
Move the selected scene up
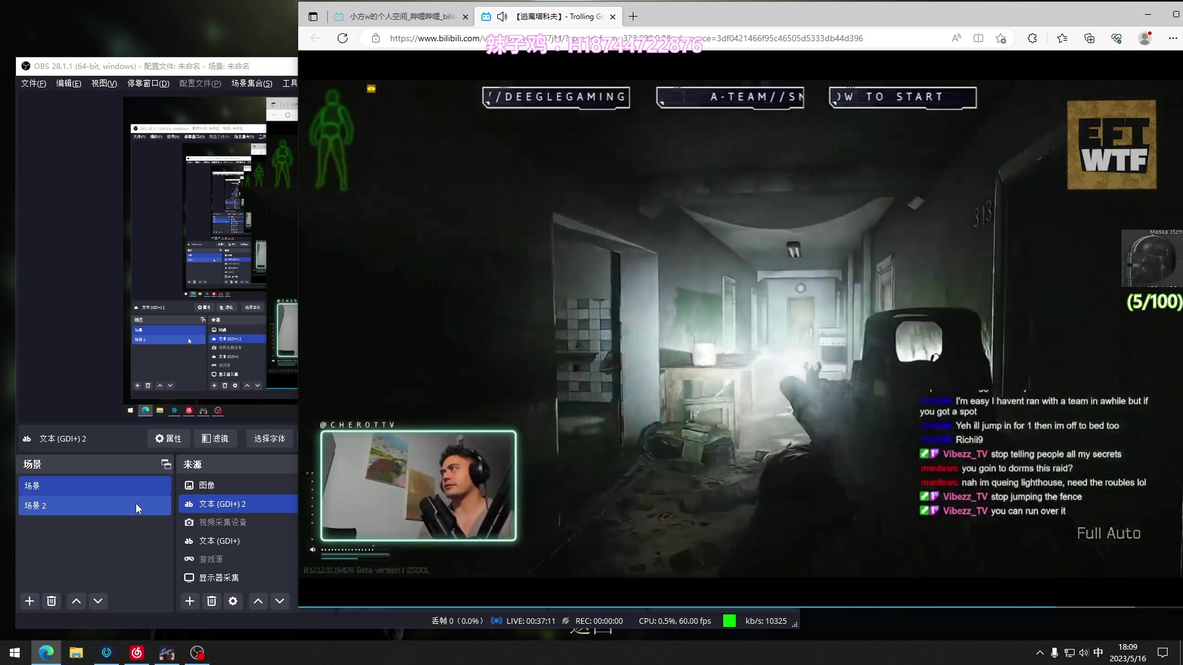[x=76, y=601]
